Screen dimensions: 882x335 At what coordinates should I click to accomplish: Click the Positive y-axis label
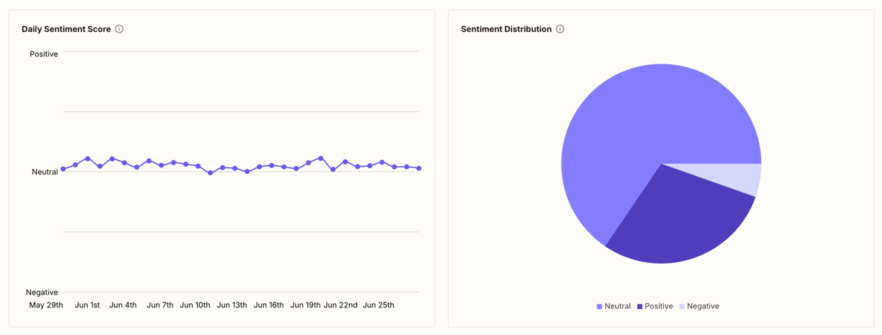44,54
